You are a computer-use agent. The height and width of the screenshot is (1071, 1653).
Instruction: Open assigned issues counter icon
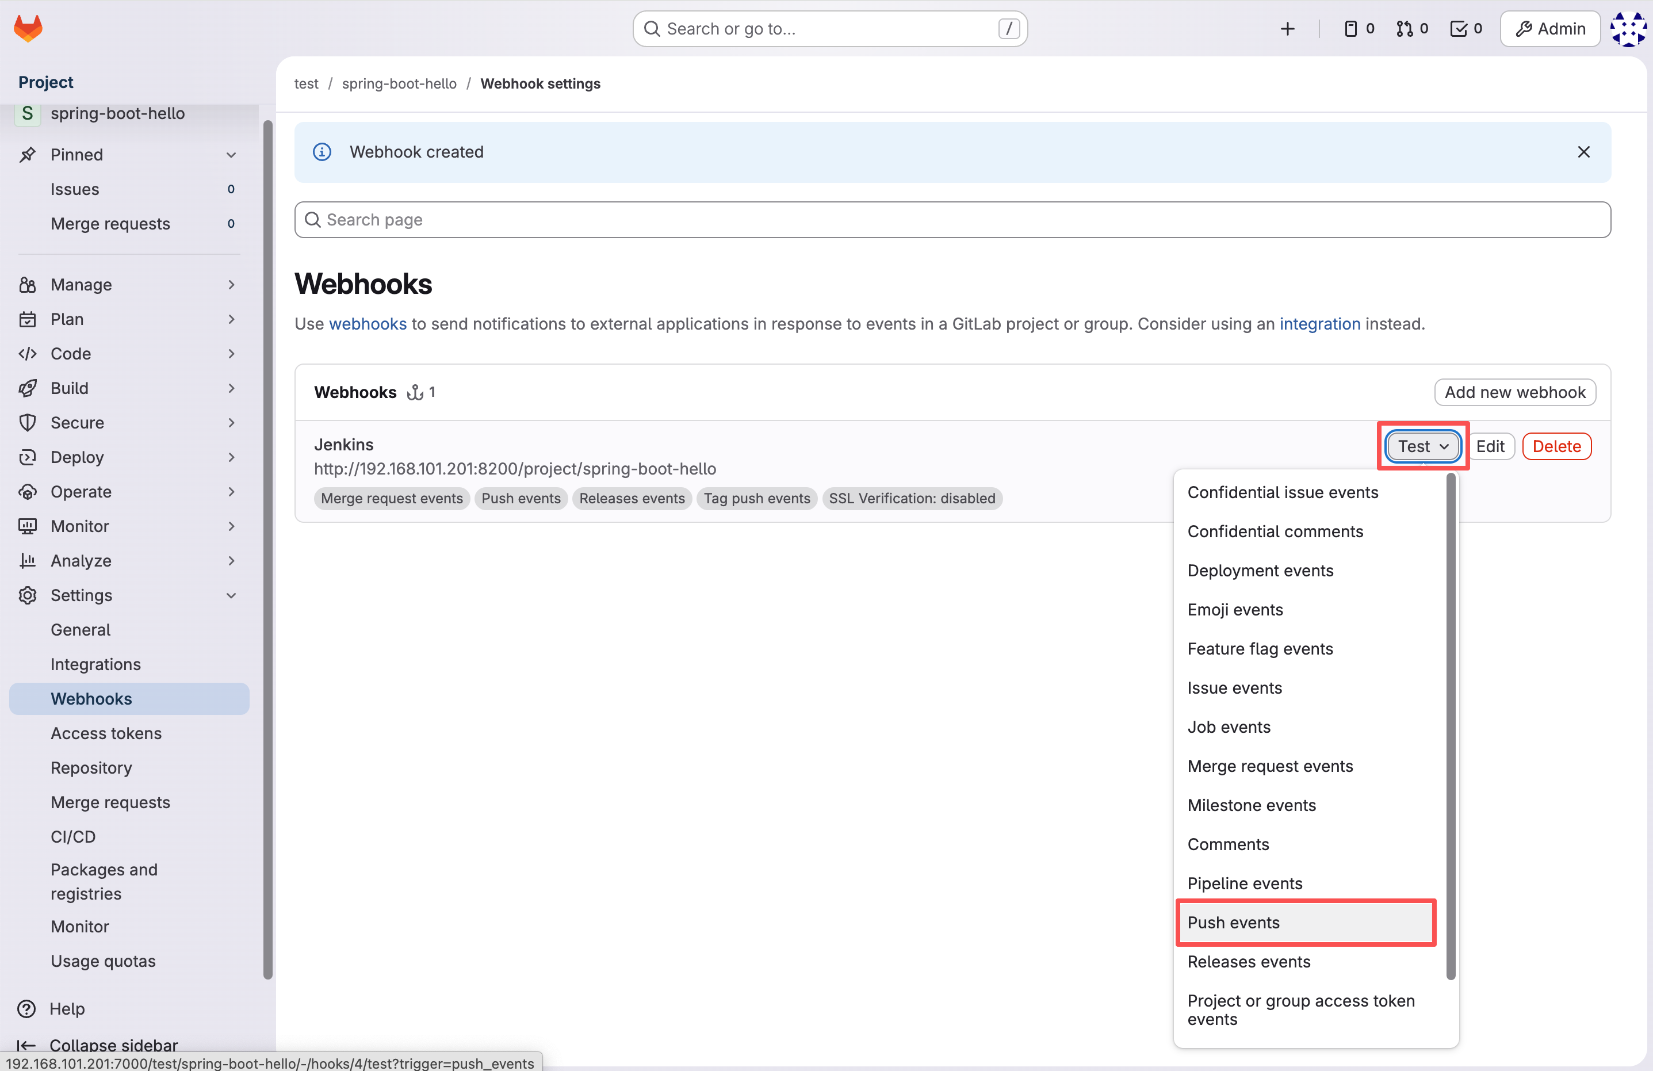(1359, 29)
